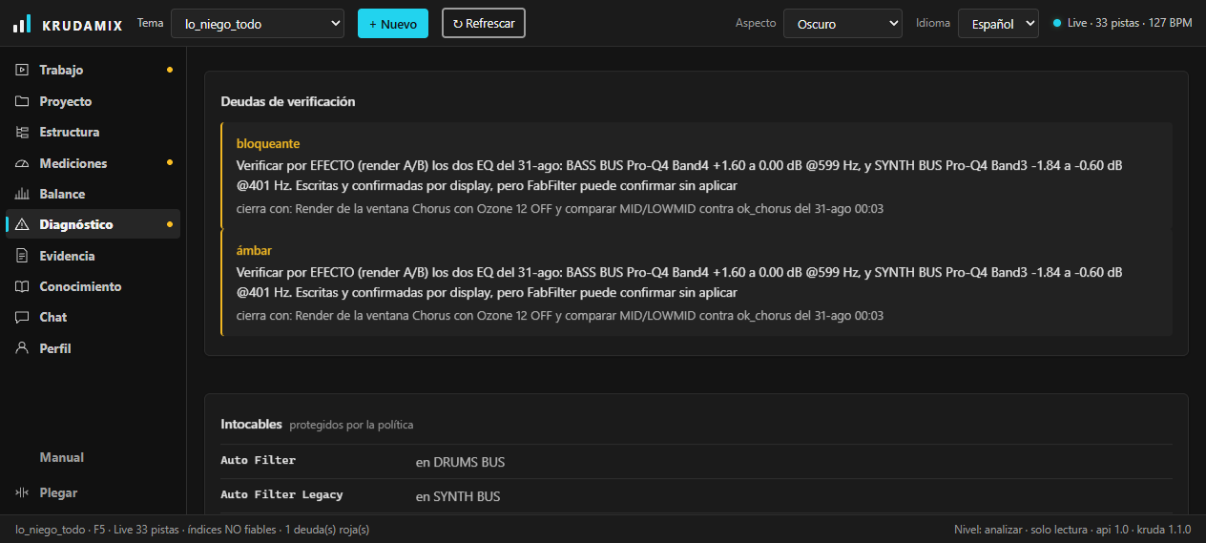Select the Auto Filter Legacy row name

click(x=281, y=495)
